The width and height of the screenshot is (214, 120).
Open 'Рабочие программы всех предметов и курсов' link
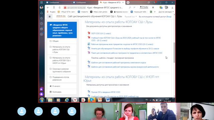tap(122, 44)
